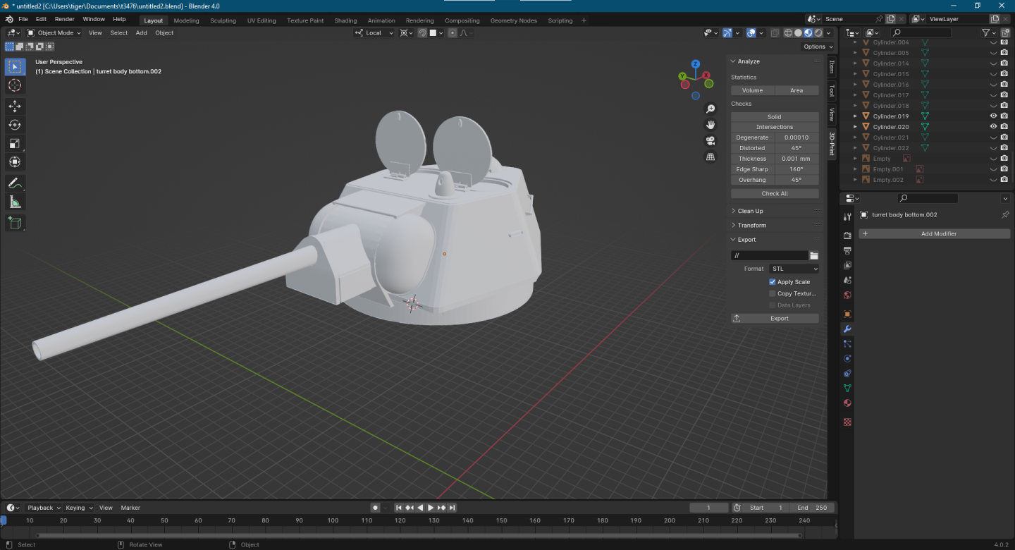Hide Cylinder.019 with its eye icon
The height and width of the screenshot is (550, 1015).
[994, 116]
